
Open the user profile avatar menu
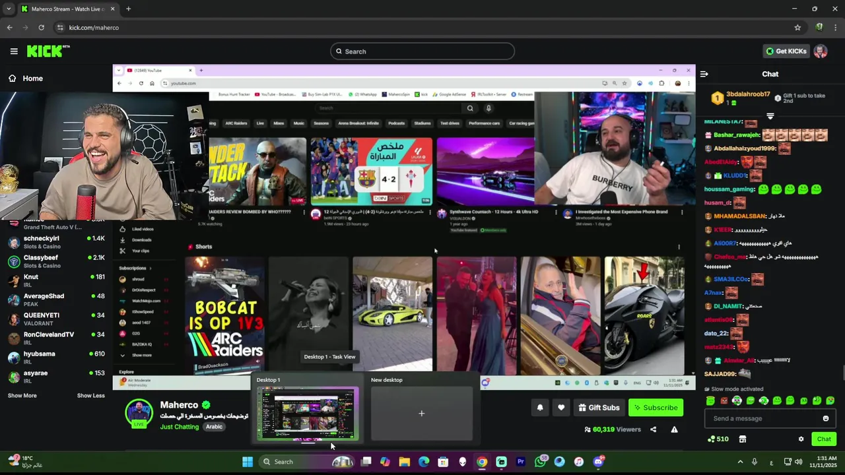(x=820, y=51)
